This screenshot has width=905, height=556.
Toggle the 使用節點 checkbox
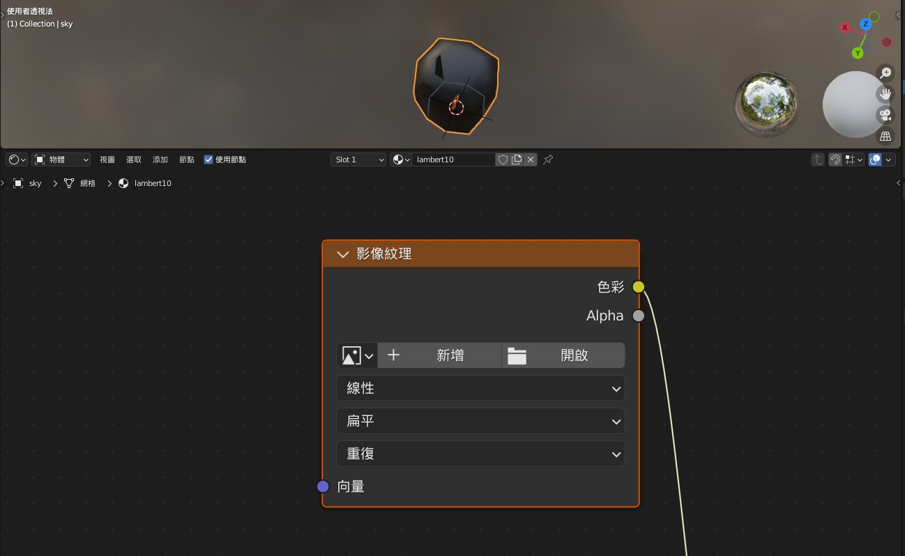click(x=208, y=160)
